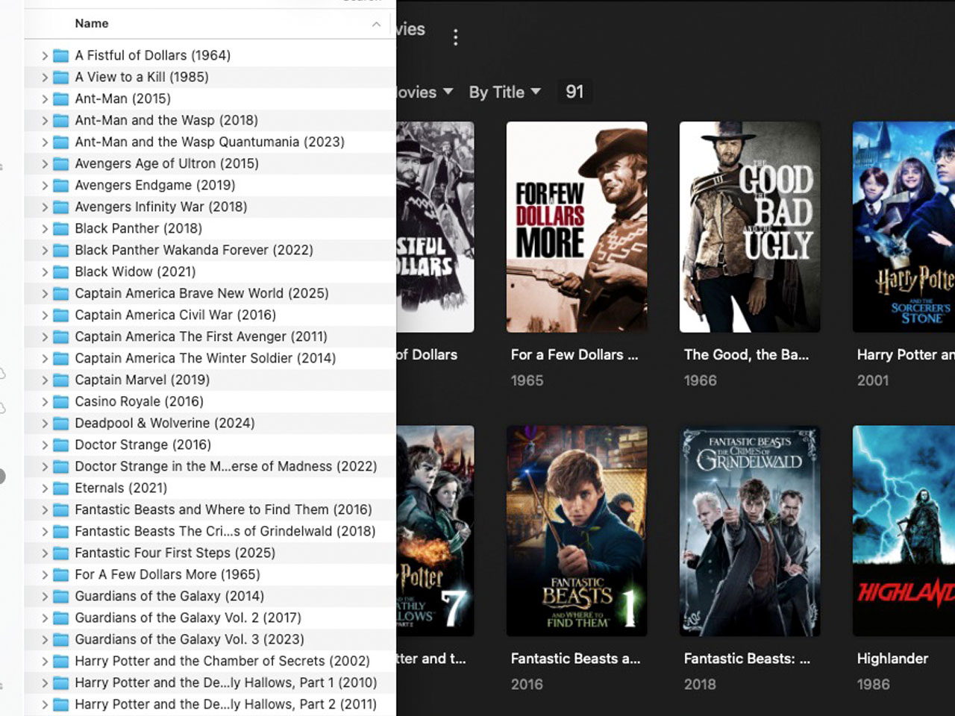The height and width of the screenshot is (716, 955).
Task: Click Harry Potter Deathly Hallows Part 2 folder icon
Action: pos(61,705)
